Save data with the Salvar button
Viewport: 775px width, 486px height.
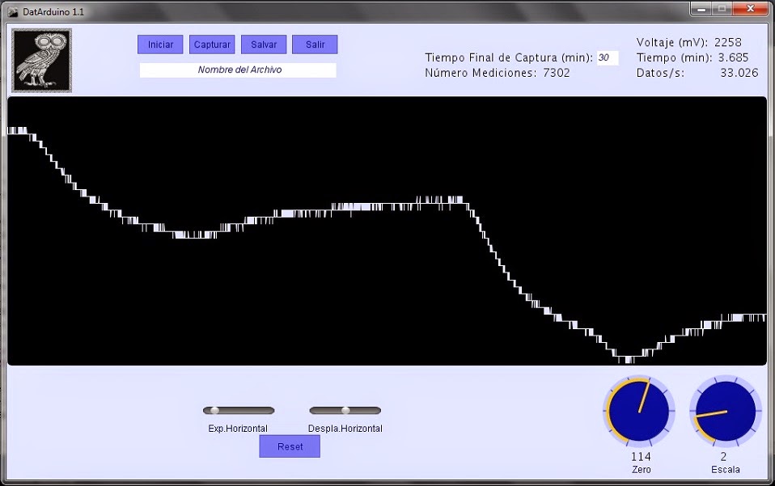click(x=264, y=44)
